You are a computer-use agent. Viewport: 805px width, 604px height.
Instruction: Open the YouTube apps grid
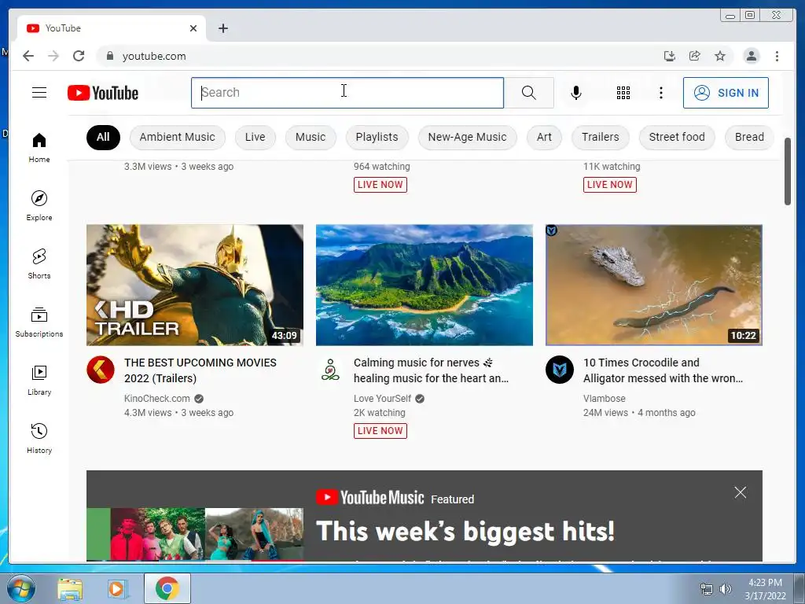pos(623,93)
